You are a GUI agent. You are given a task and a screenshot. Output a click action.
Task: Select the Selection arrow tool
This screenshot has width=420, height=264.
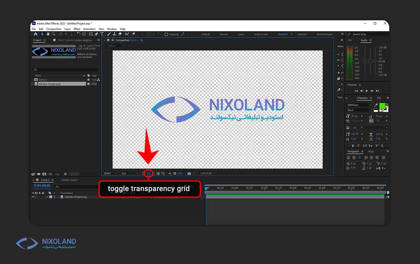click(x=42, y=34)
